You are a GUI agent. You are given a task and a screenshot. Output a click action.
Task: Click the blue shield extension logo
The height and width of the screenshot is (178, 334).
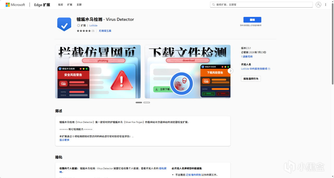[x=64, y=24]
